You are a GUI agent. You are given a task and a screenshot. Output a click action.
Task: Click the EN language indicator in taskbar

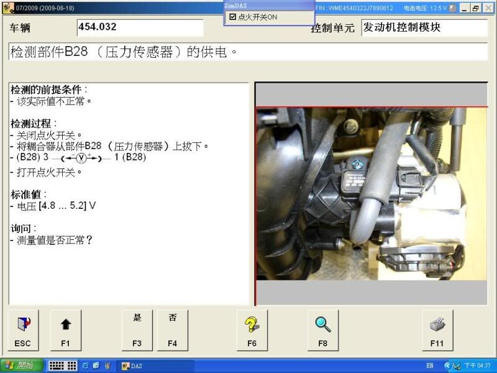click(430, 366)
